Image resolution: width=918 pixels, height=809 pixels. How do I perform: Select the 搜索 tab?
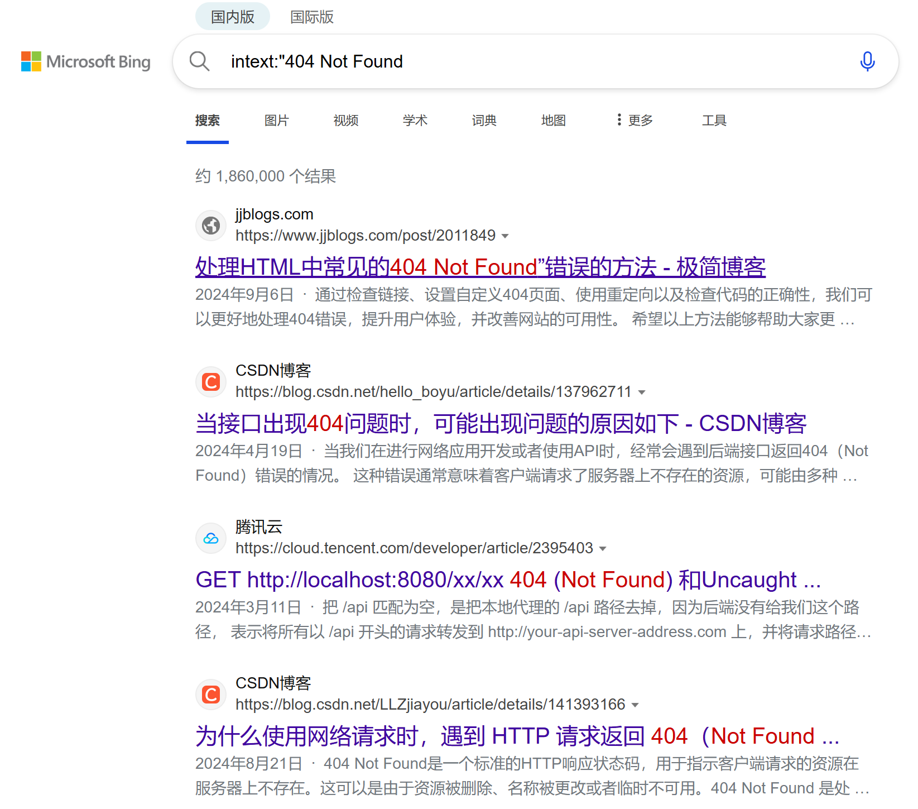[x=208, y=120]
